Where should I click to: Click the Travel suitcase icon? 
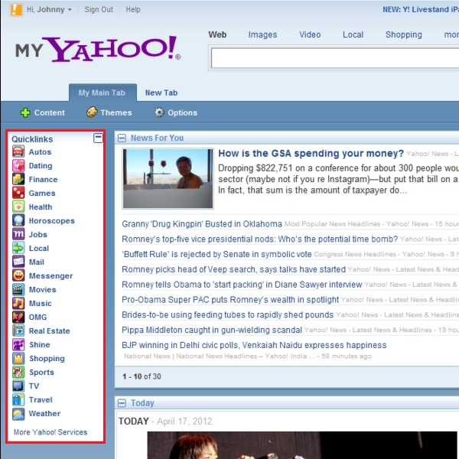click(18, 399)
